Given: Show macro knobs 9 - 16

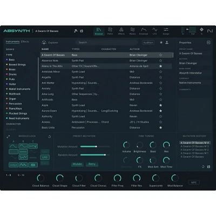Looking at the screenshot, I should [x=21, y=175].
